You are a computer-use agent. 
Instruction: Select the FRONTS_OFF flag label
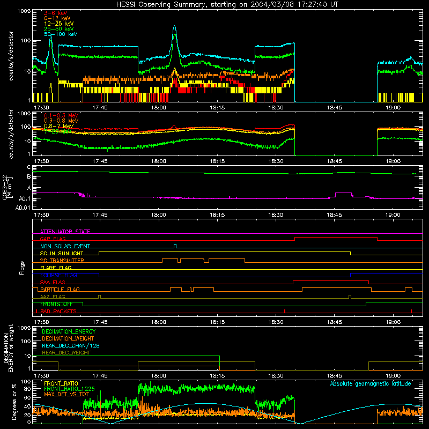56,304
